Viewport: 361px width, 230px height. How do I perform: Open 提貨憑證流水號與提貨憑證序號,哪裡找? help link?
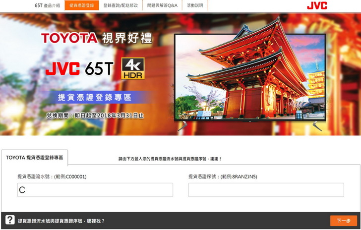(61, 221)
